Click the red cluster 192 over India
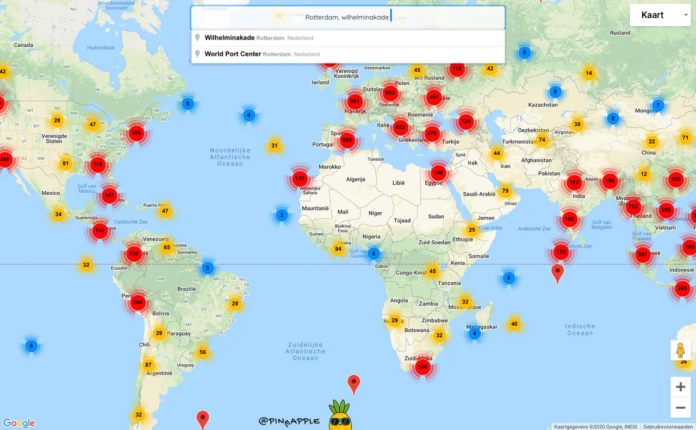The image size is (696, 430). 574,182
